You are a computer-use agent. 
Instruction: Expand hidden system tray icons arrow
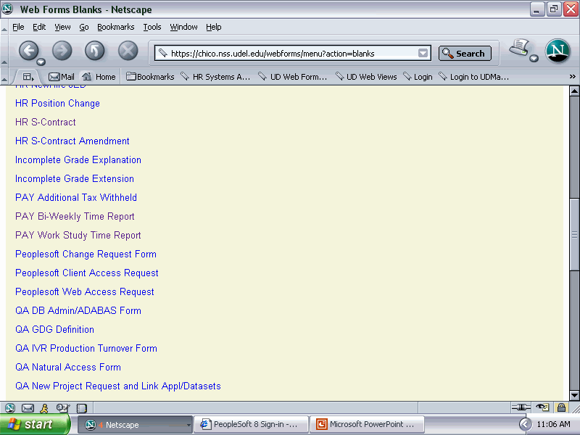[526, 424]
